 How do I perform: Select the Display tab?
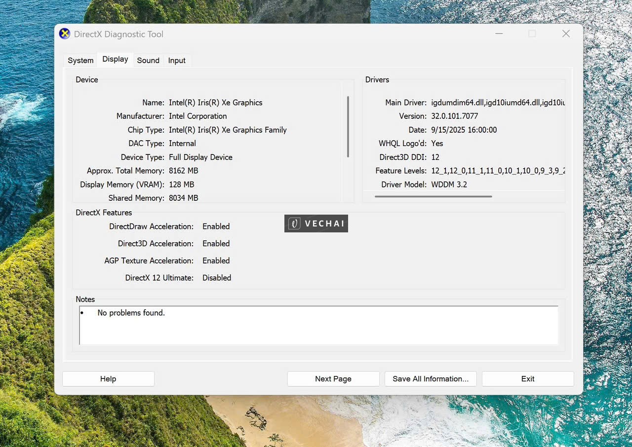(x=115, y=59)
